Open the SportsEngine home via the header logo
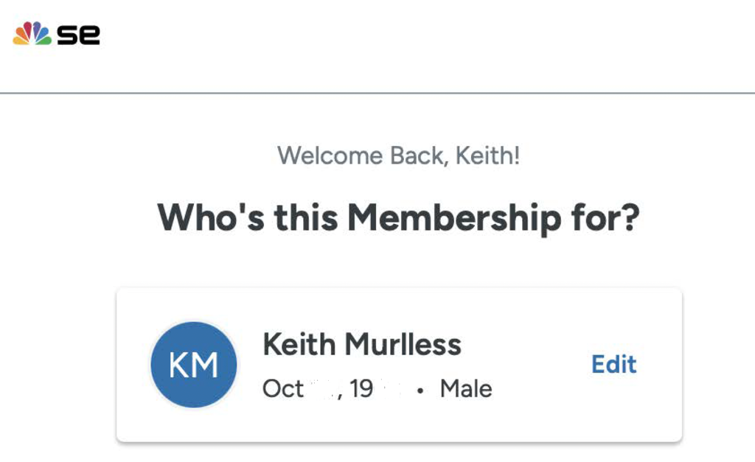Image resolution: width=755 pixels, height=462 pixels. (55, 32)
